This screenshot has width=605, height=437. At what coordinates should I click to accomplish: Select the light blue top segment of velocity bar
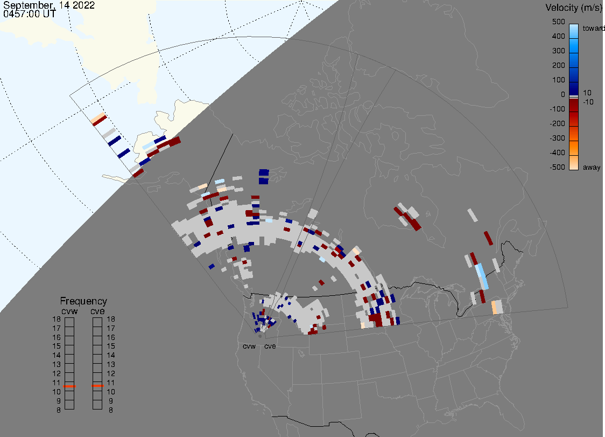click(574, 31)
